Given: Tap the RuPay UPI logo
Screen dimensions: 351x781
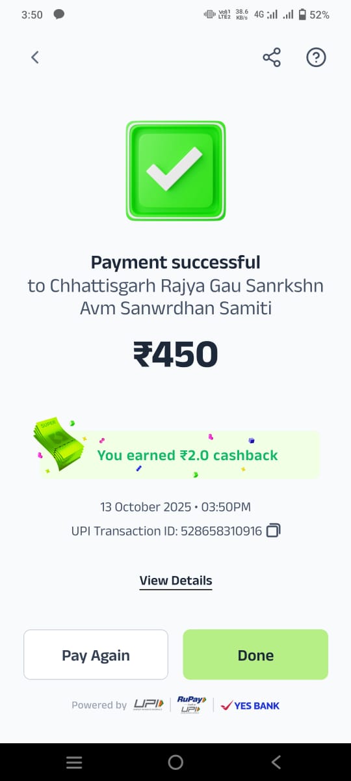Looking at the screenshot, I should click(192, 705).
